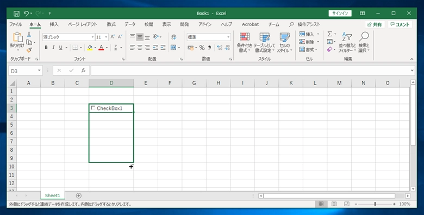Expand the formula bar
424x215 pixels.
(x=412, y=70)
